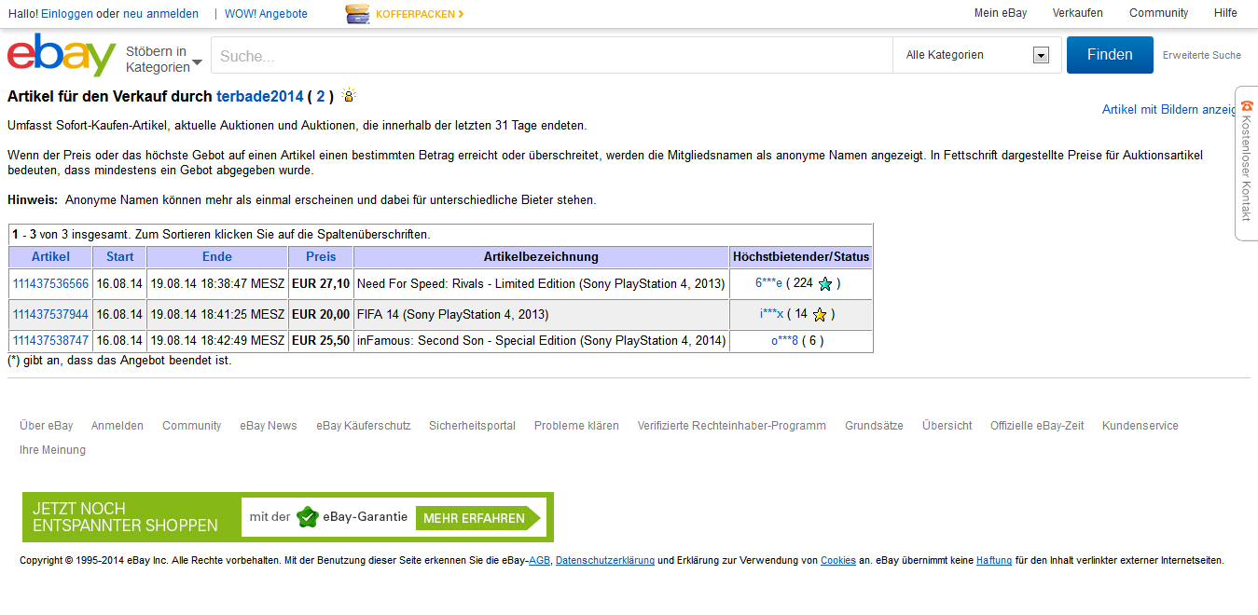Screen dimensions: 1258x615
Task: Sort table by Preis column header
Action: point(321,256)
